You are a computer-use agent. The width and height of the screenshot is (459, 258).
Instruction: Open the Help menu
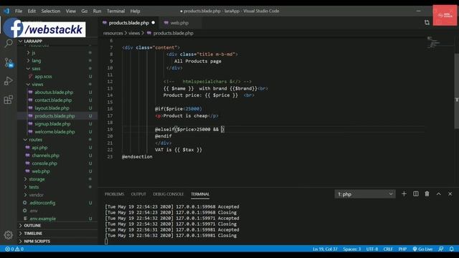coord(135,11)
